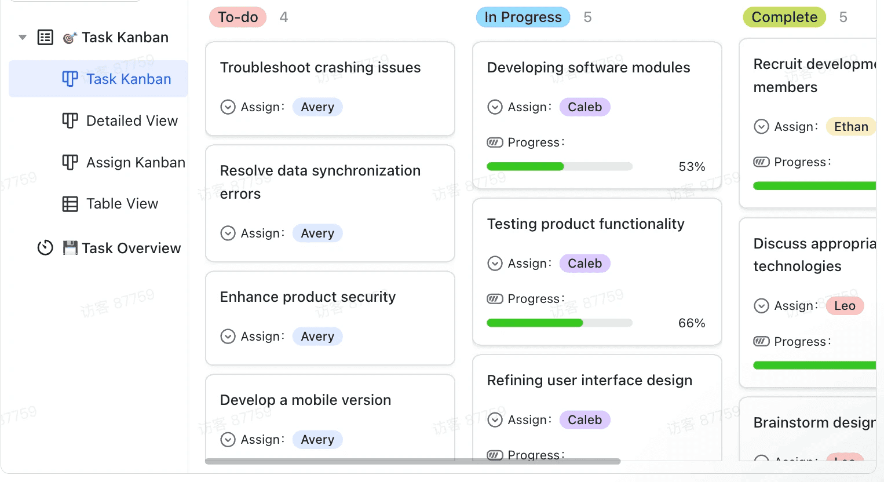This screenshot has height=482, width=884.
Task: Open the Assign dropdown on Troubleshoot crashing issues
Action: pos(228,107)
